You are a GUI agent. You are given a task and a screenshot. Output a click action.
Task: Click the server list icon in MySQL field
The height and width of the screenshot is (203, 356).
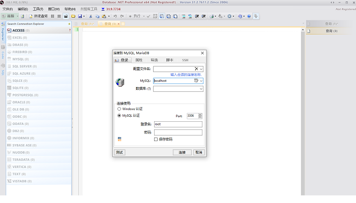pyautogui.click(x=196, y=81)
